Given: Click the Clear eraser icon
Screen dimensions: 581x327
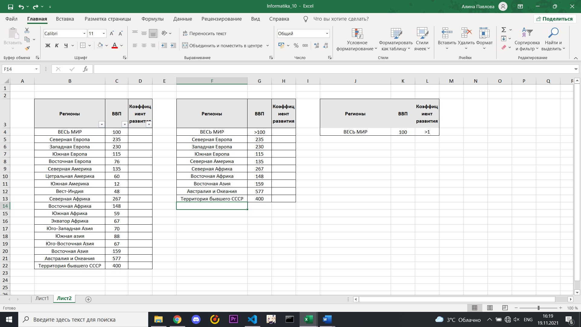Looking at the screenshot, I should point(504,47).
